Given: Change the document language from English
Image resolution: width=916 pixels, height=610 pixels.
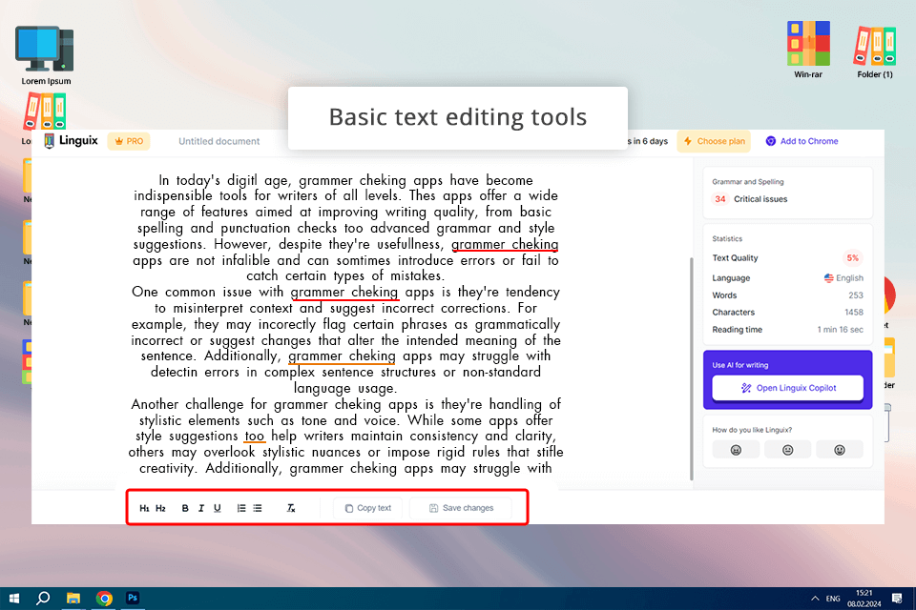Looking at the screenshot, I should 843,278.
